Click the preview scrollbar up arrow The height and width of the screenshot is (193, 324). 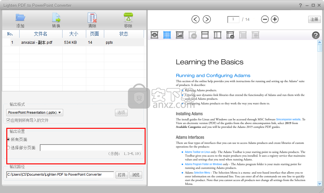tap(320, 43)
